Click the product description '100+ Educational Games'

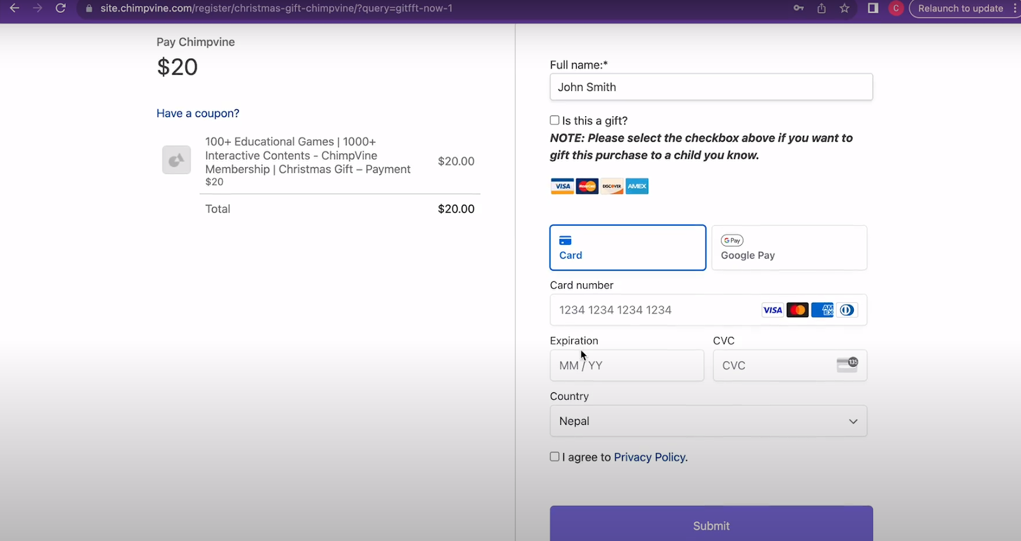tap(308, 161)
